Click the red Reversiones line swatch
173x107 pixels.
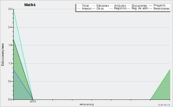tap(151, 8)
